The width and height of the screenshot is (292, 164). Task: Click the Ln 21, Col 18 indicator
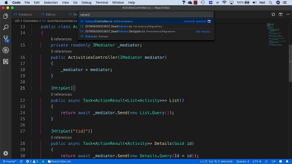pyautogui.click(x=216, y=161)
